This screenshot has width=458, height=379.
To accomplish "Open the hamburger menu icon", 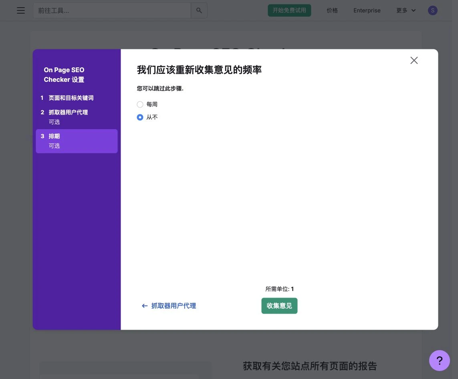I will pos(21,10).
